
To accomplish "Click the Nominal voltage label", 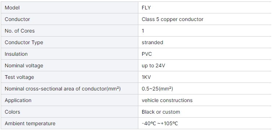I will coord(24,65).
